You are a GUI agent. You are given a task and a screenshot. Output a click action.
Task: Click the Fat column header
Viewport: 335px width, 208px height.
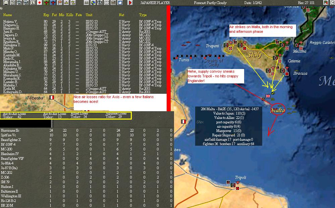point(54,15)
